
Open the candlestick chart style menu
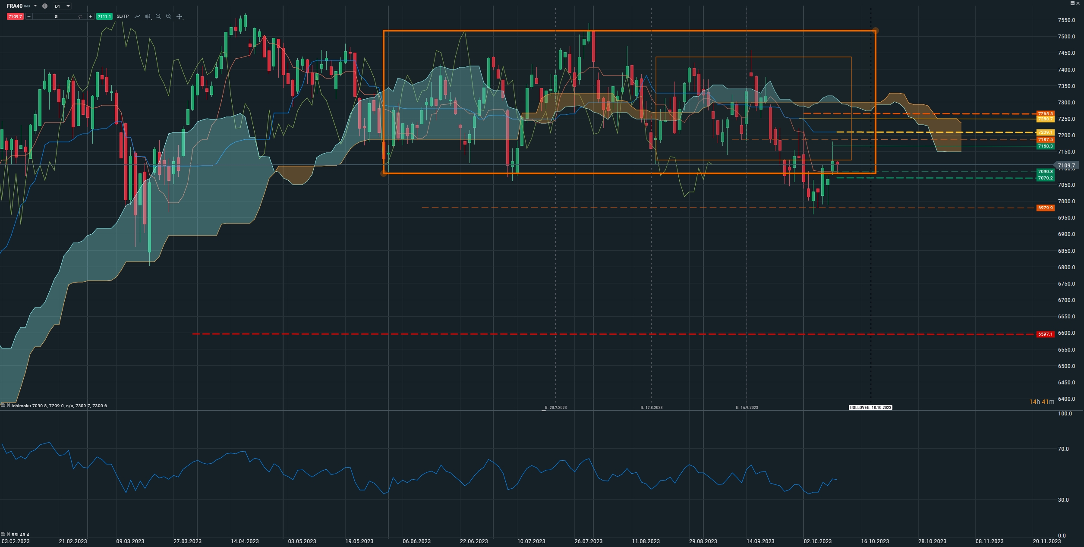point(148,16)
